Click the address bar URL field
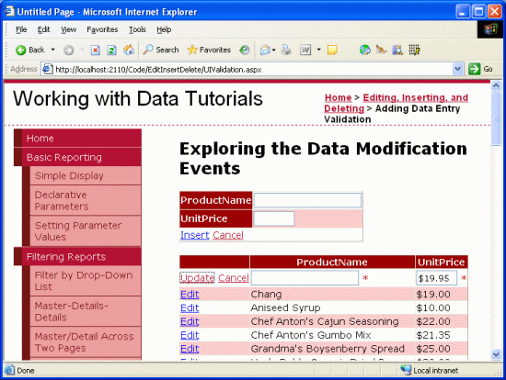The height and width of the screenshot is (380, 506). pos(253,69)
